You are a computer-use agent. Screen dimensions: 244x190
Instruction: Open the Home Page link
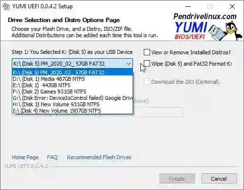[x=25, y=157]
